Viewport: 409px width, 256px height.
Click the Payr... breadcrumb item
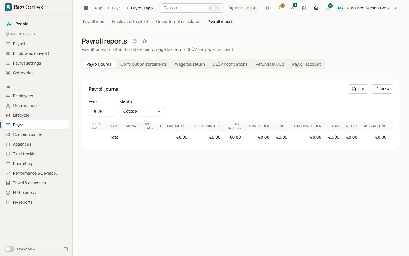117,8
